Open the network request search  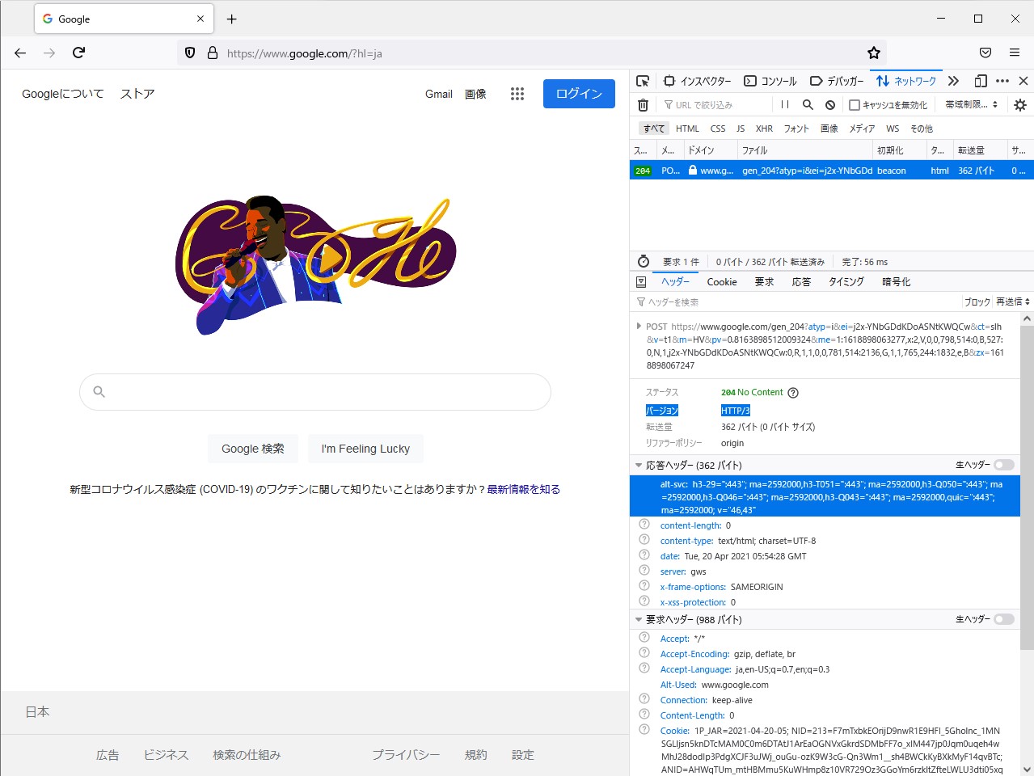807,104
